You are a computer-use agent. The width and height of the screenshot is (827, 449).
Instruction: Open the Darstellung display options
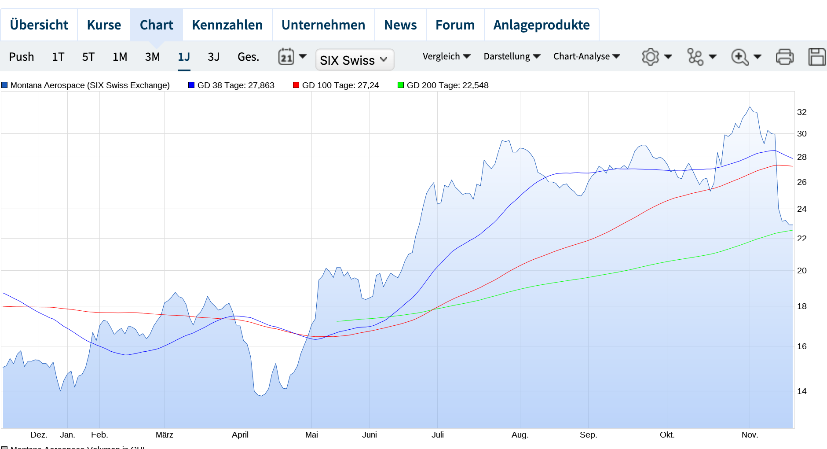pyautogui.click(x=512, y=56)
